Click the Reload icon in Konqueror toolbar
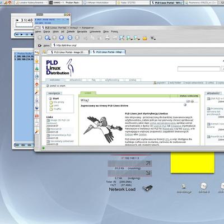 pos(70,38)
